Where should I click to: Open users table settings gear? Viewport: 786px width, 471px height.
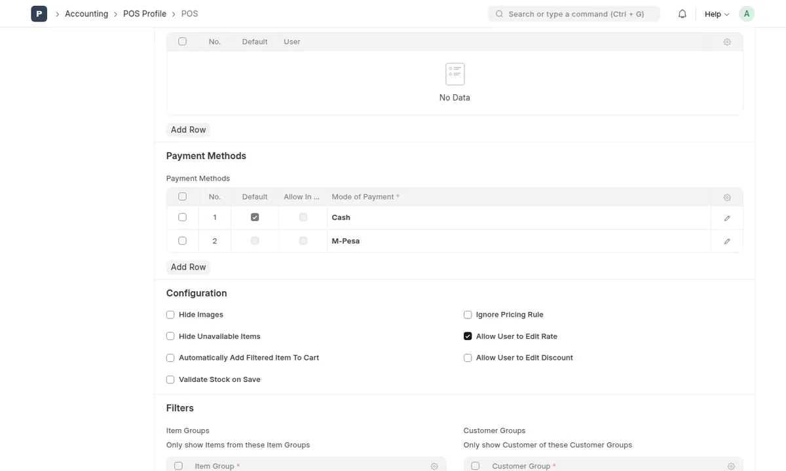click(727, 42)
